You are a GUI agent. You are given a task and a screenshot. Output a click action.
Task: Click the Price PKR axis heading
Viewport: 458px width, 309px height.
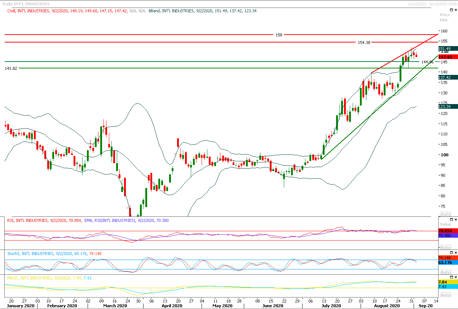coord(445,18)
